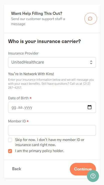Click the up-down arrows in Insurance Provider

click(x=91, y=62)
